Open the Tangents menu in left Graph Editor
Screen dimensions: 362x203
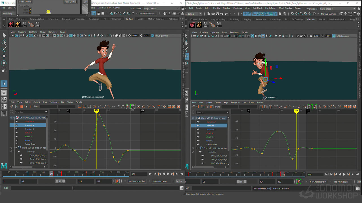pos(54,102)
